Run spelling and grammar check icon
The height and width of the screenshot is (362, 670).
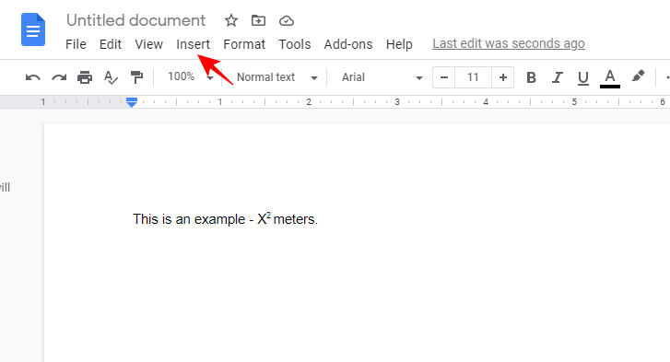(111, 77)
